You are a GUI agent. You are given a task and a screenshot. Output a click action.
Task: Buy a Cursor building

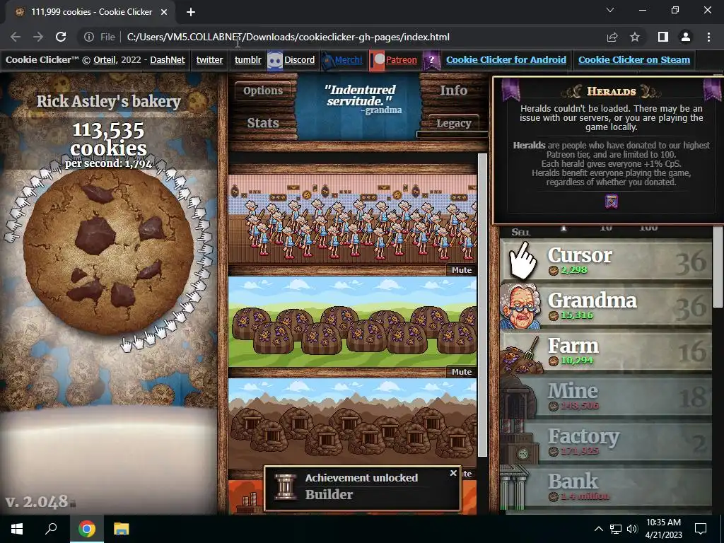606,261
